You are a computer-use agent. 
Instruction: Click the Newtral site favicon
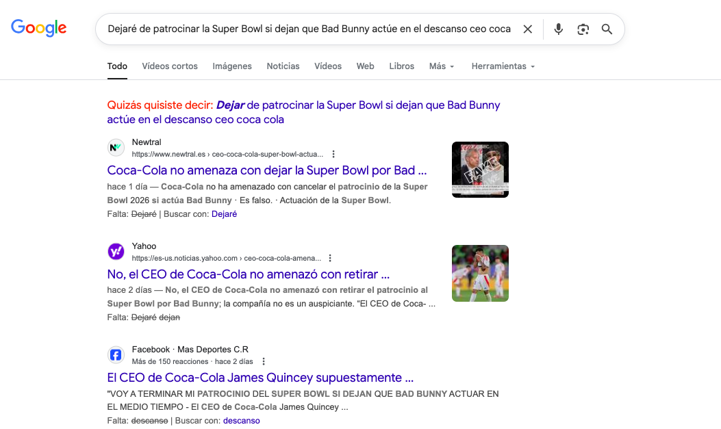[116, 148]
